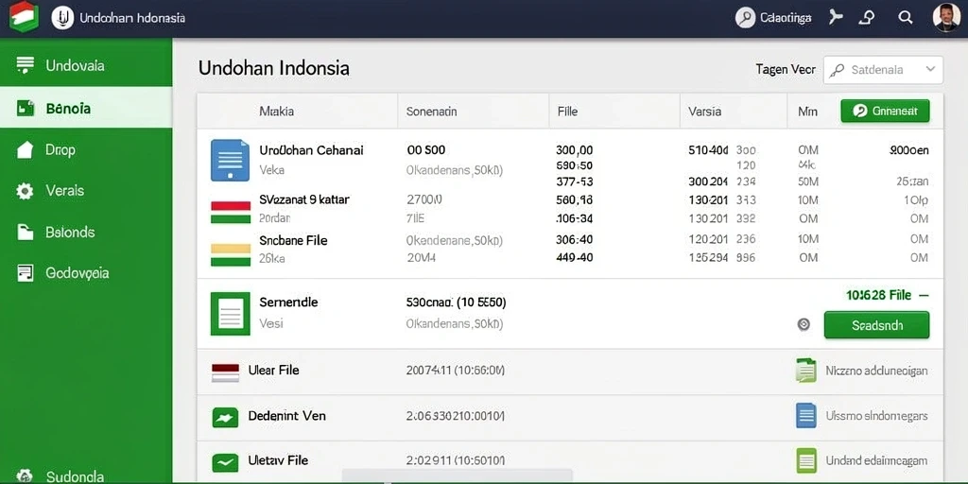
Task: Open the Urodohan Cehanai entry
Action: 311,150
